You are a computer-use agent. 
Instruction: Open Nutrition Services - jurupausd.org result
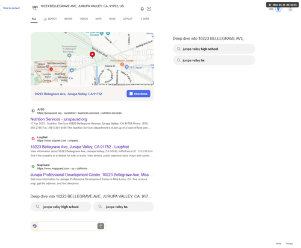(58, 119)
